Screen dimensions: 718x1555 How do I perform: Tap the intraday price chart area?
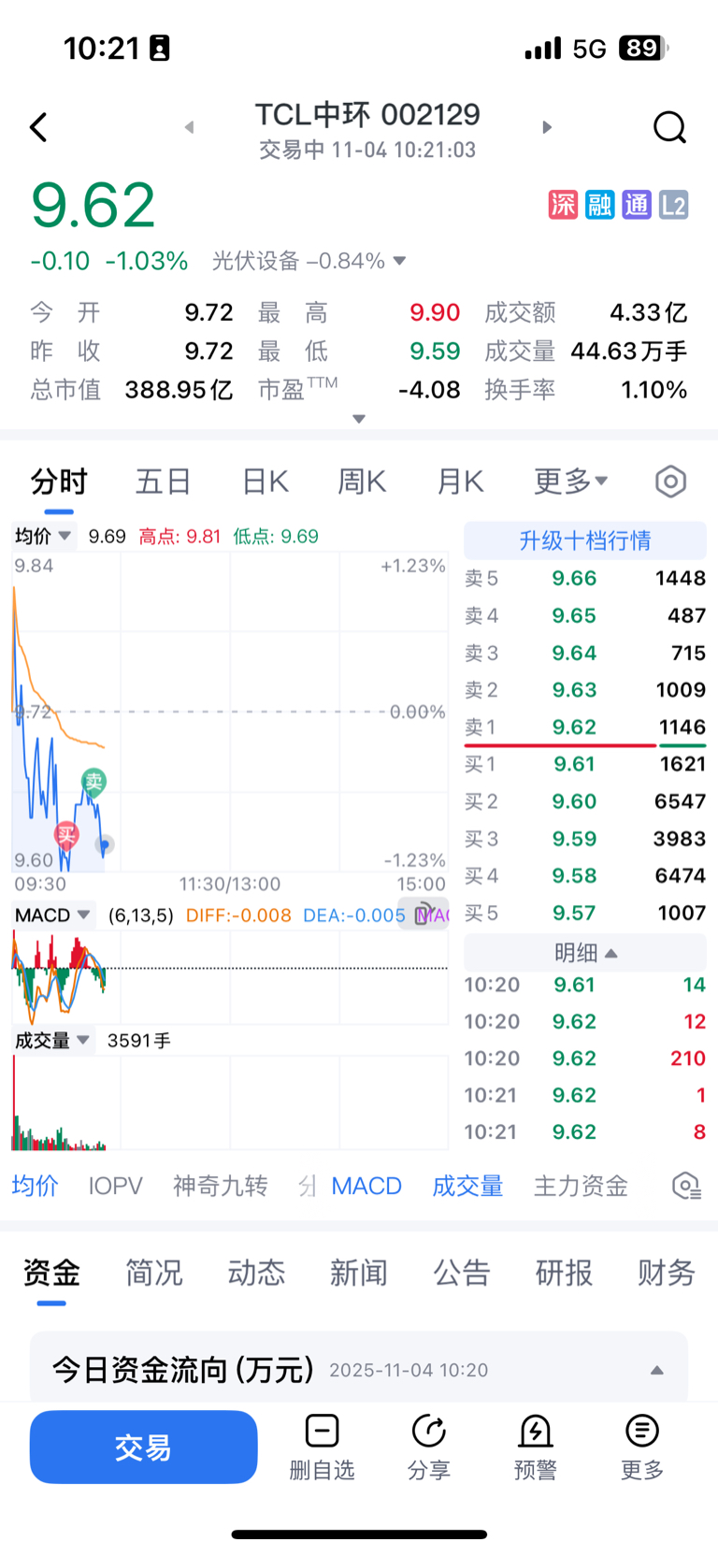point(230,713)
